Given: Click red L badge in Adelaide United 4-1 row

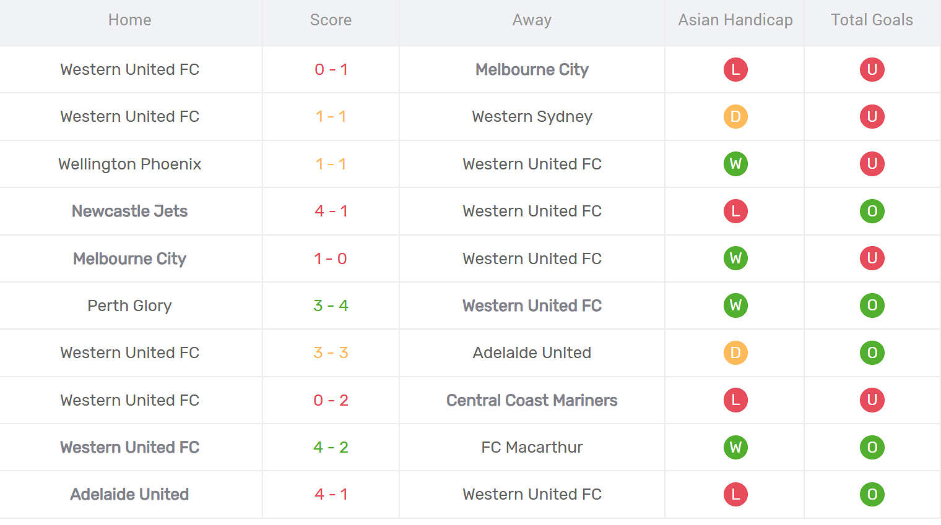Looking at the screenshot, I should pyautogui.click(x=735, y=494).
